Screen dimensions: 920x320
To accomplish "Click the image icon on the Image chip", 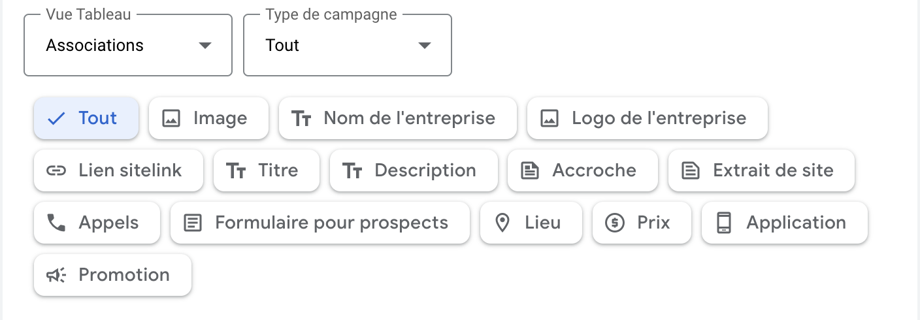I will (171, 118).
